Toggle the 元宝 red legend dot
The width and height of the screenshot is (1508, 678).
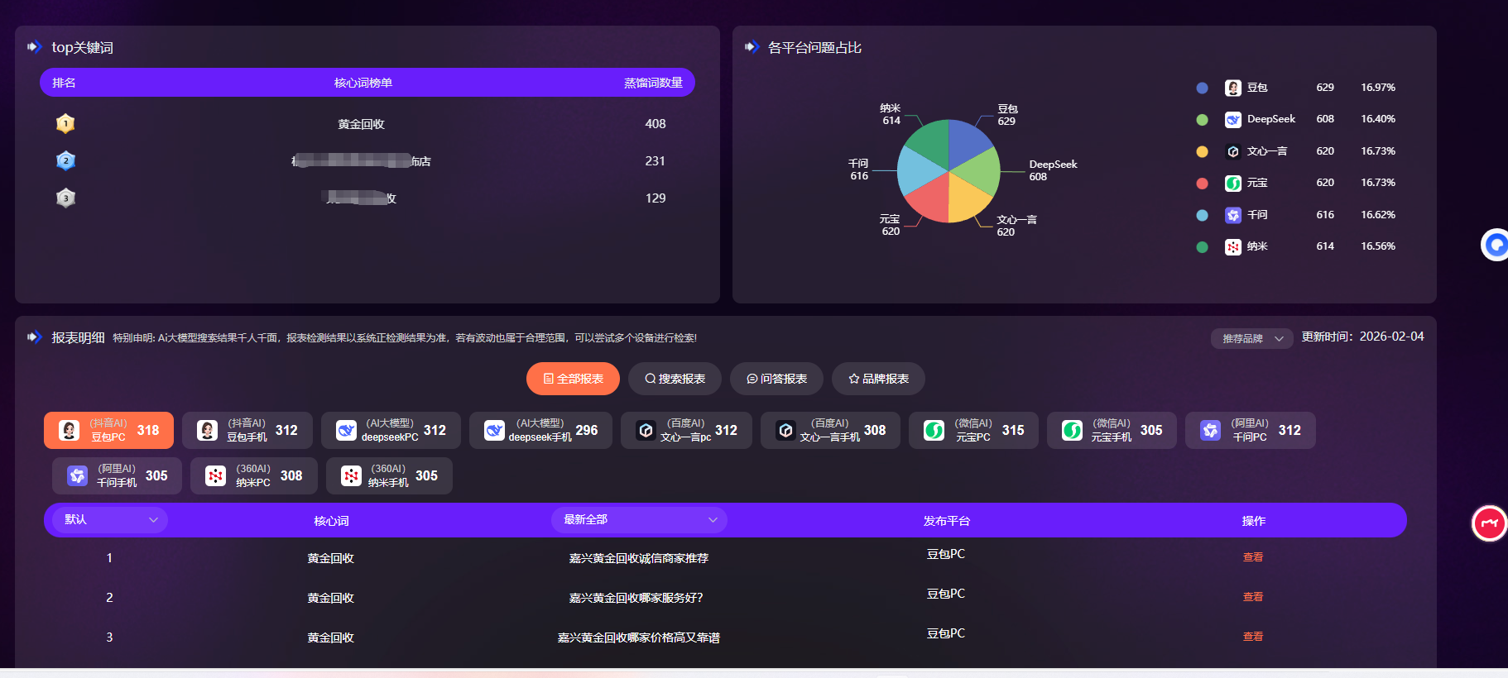pos(1203,184)
